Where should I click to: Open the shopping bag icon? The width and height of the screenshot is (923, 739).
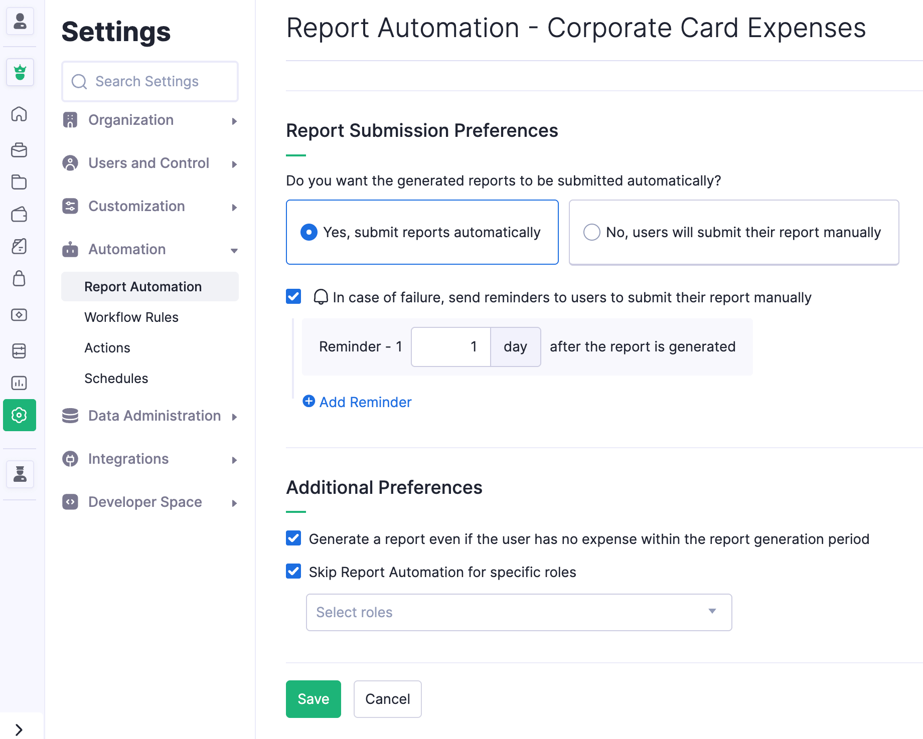tap(19, 278)
